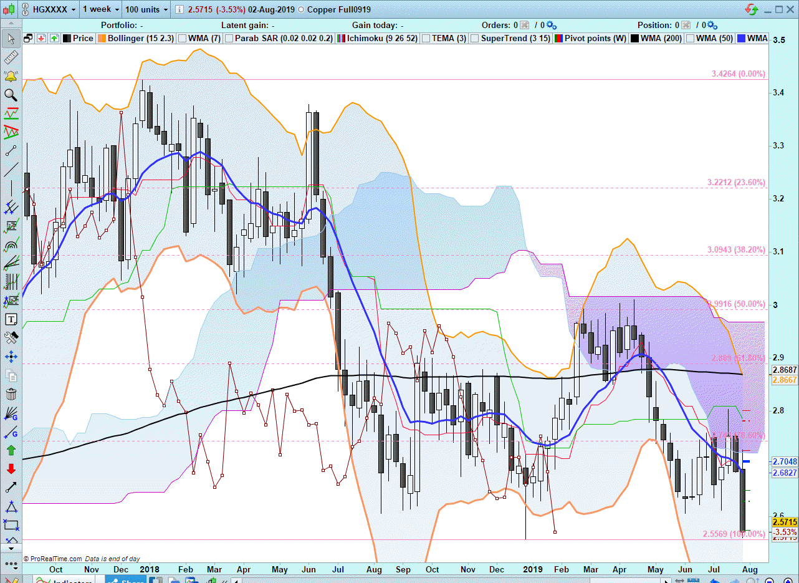Select the black diagonal arrow drawing tool
The image size is (799, 583).
coord(11,488)
